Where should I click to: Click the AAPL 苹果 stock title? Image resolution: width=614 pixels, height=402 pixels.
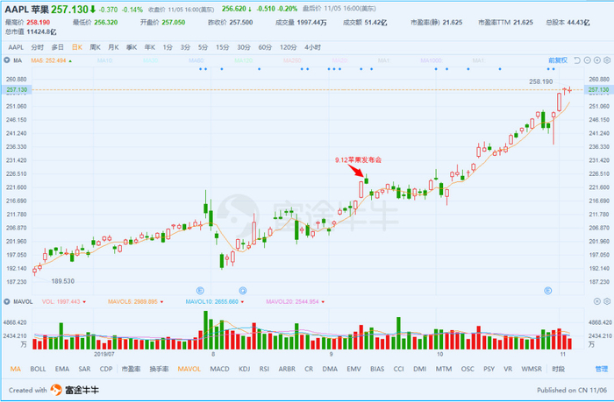click(26, 10)
